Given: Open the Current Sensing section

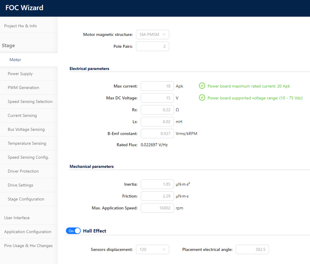Looking at the screenshot, I should (22, 116).
